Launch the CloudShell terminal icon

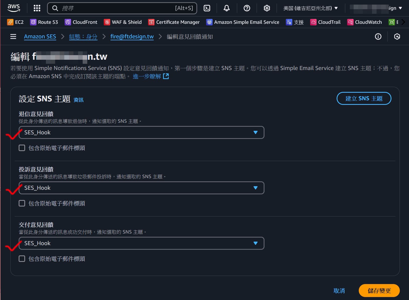tap(207, 8)
